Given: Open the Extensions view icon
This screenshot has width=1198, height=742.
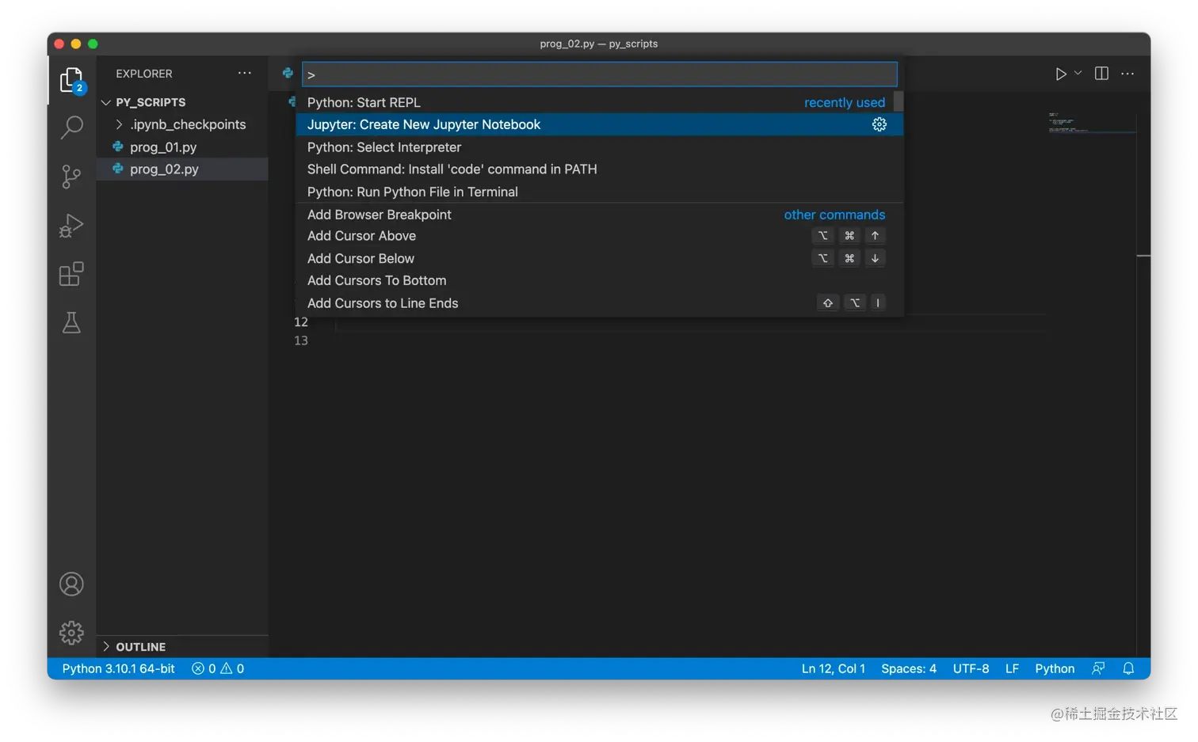Looking at the screenshot, I should coord(71,274).
